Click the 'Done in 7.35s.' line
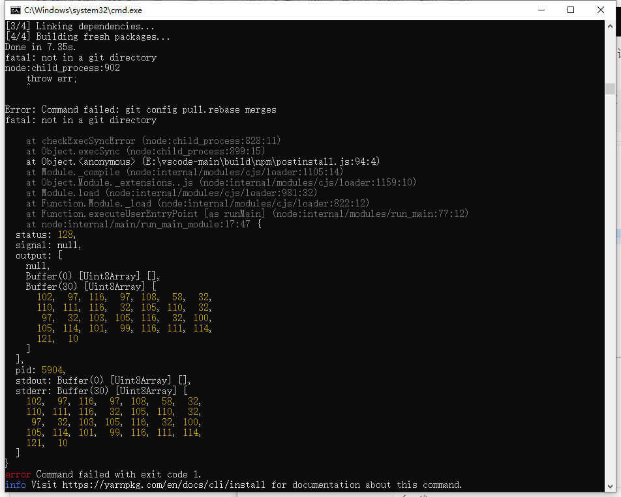Image resolution: width=621 pixels, height=497 pixels. 40,47
